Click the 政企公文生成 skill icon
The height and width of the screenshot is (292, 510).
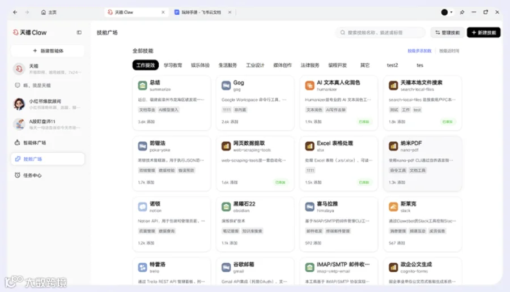point(393,267)
